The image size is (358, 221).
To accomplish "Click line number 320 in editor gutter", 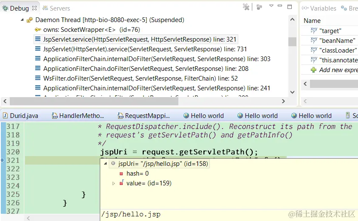I will coord(13,152).
